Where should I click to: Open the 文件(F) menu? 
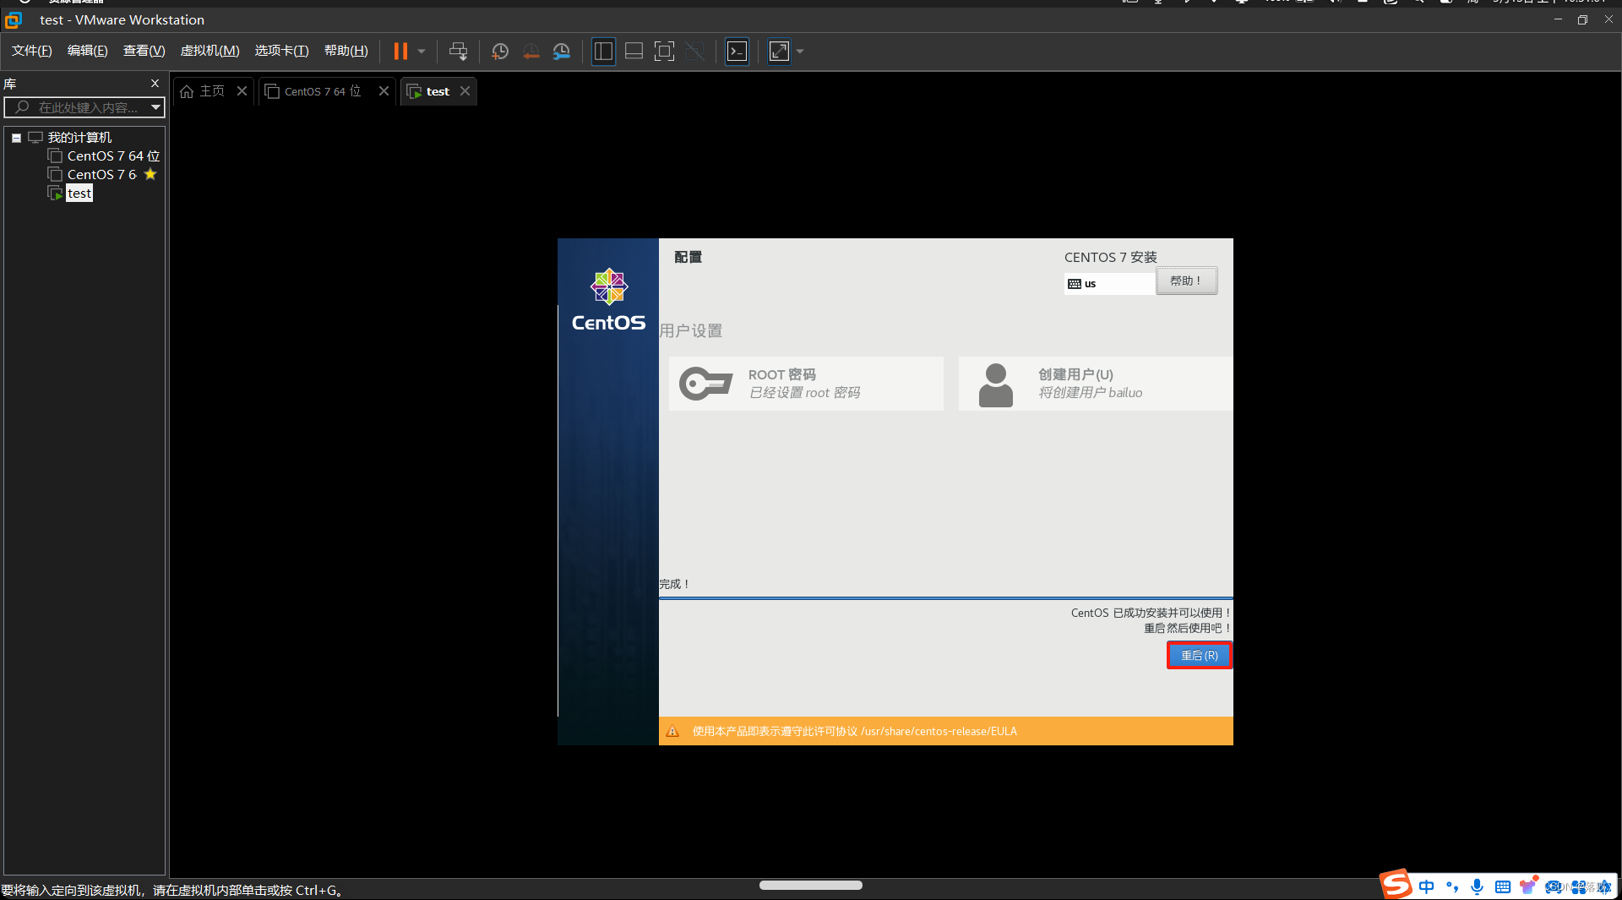click(31, 51)
